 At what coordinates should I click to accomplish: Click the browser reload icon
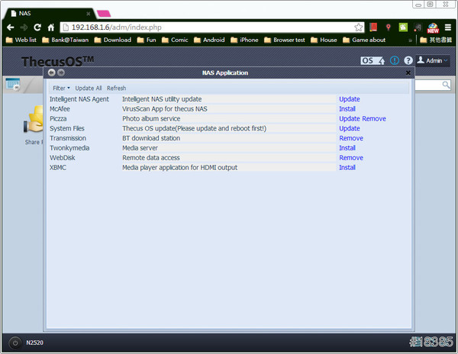click(37, 27)
